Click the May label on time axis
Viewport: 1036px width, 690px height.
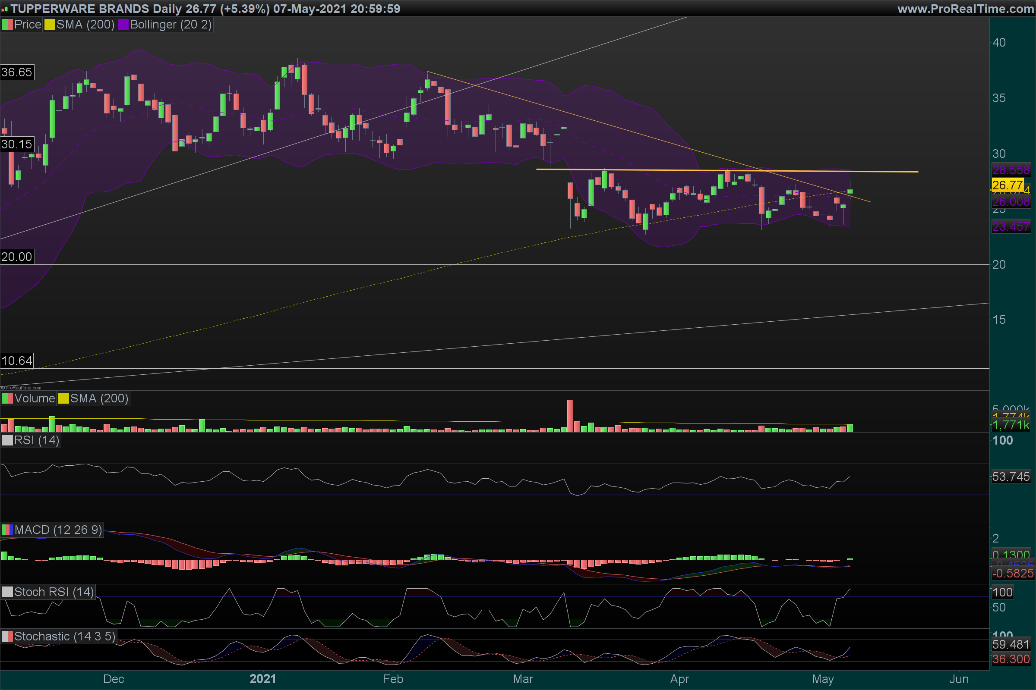823,679
